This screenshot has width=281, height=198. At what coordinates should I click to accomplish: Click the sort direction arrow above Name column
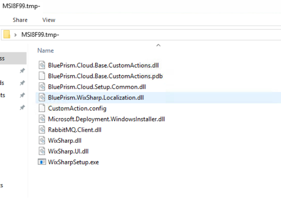(158, 45)
